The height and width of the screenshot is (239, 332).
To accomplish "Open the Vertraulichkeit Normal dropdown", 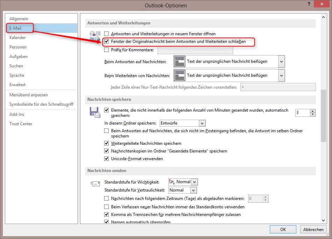I will (193, 190).
